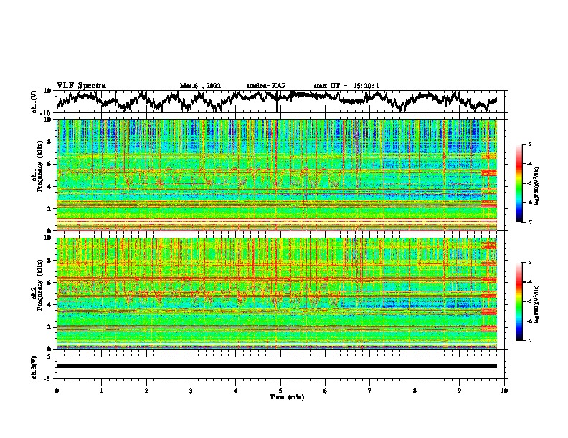Click the "Time (min)" axis label

(x=287, y=397)
